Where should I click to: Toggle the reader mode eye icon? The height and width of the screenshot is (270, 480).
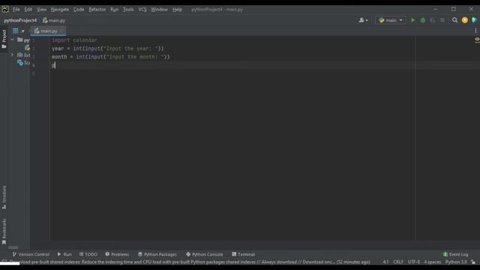click(477, 40)
